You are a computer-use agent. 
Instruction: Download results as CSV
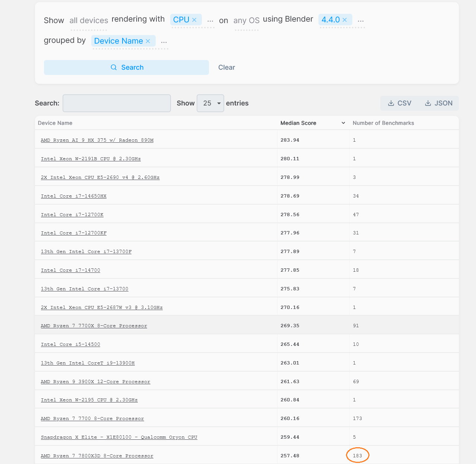pyautogui.click(x=400, y=103)
